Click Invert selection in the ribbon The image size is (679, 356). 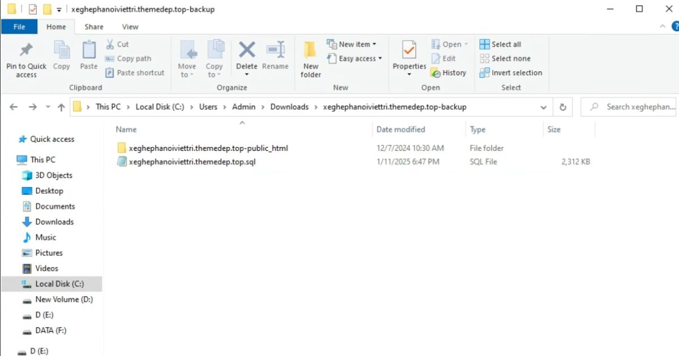[x=510, y=73]
